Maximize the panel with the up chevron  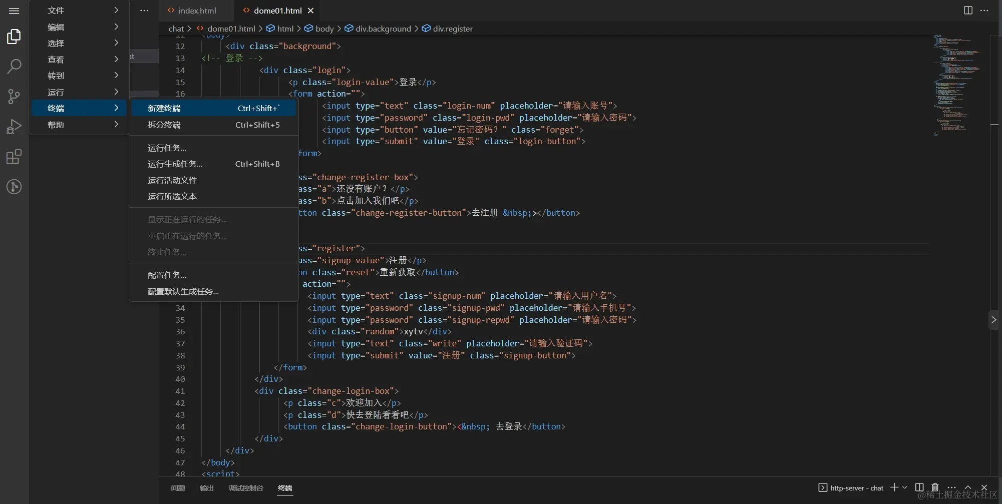pos(968,487)
